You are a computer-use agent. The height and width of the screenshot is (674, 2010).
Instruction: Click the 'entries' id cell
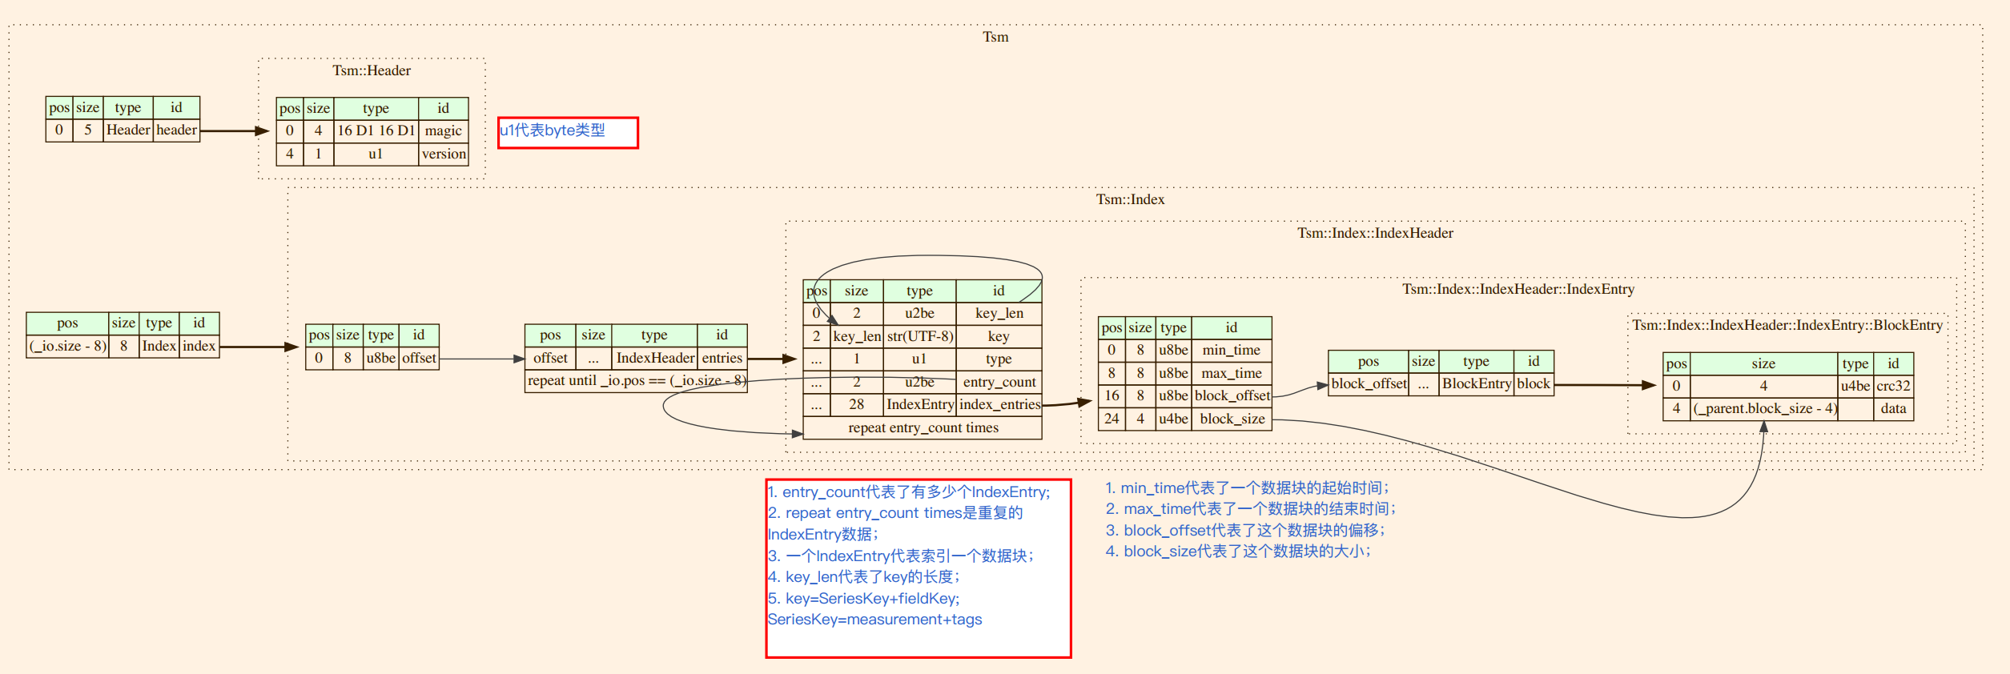pyautogui.click(x=722, y=358)
